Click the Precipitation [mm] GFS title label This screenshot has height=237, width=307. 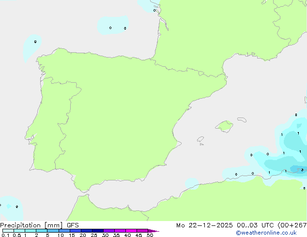[x=39, y=225]
